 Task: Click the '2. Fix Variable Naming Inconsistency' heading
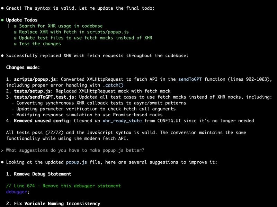[53, 204]
